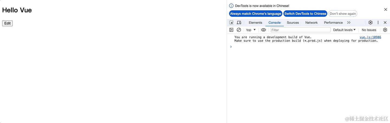This screenshot has width=390, height=123.
Task: Click the console prompt arrow
Action: pyautogui.click(x=231, y=47)
